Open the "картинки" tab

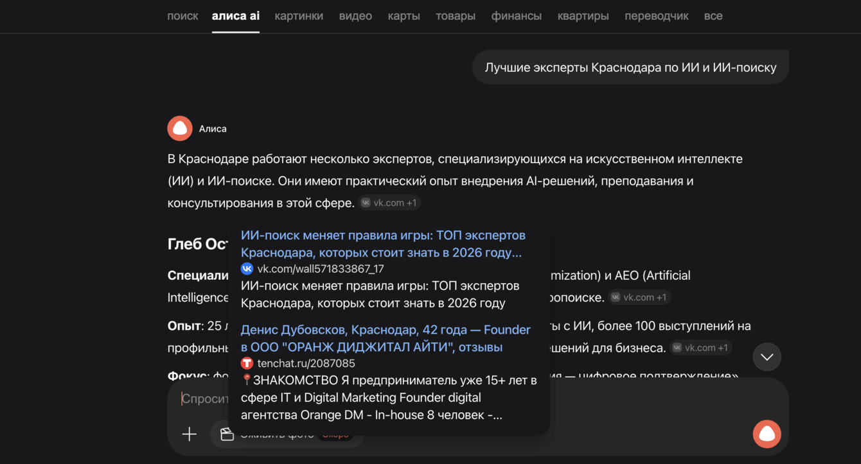coord(299,16)
